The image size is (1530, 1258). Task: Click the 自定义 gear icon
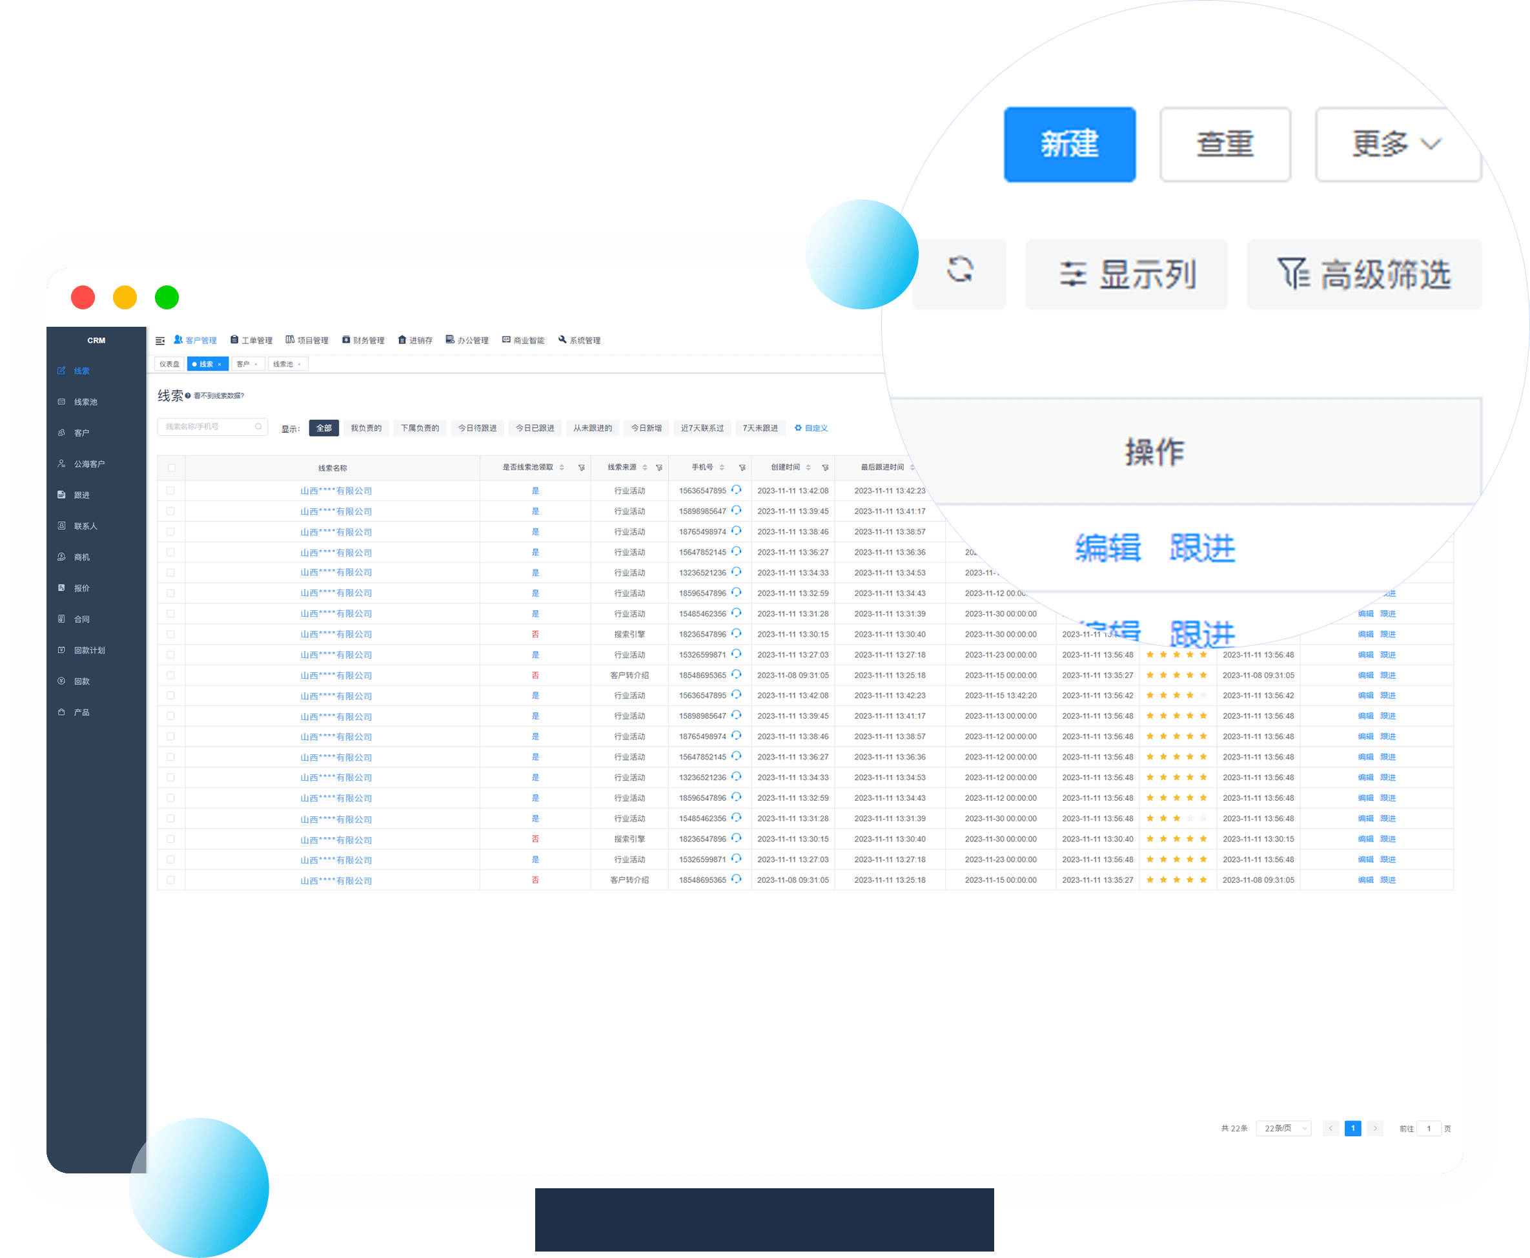(x=797, y=428)
